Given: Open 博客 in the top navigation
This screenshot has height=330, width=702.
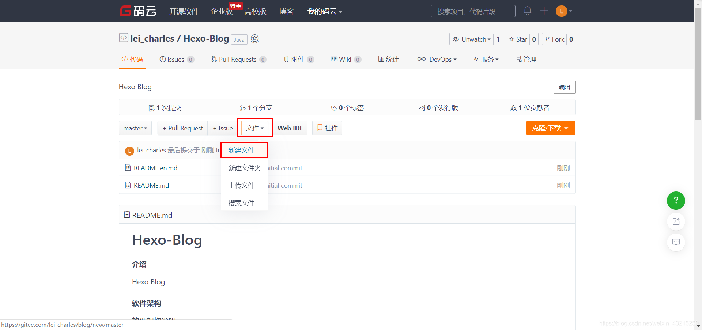Looking at the screenshot, I should pyautogui.click(x=286, y=11).
